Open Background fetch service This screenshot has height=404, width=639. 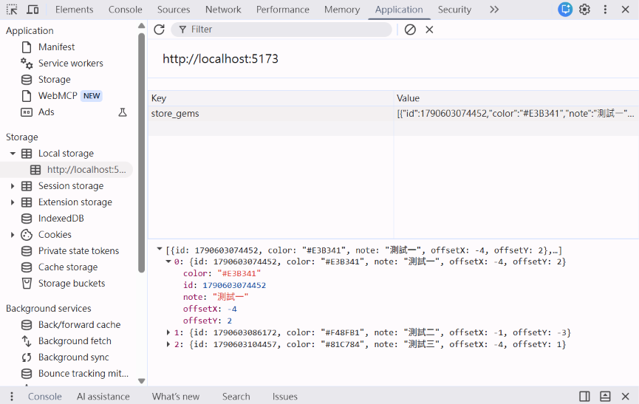[x=75, y=341]
